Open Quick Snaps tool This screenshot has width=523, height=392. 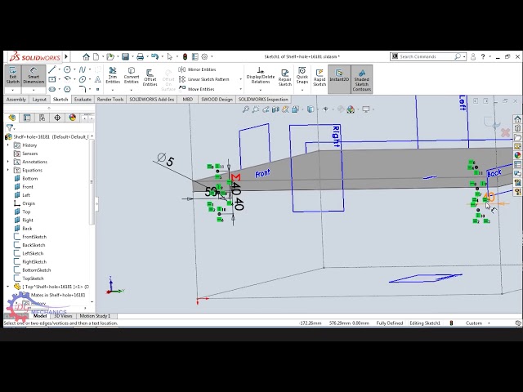click(302, 75)
